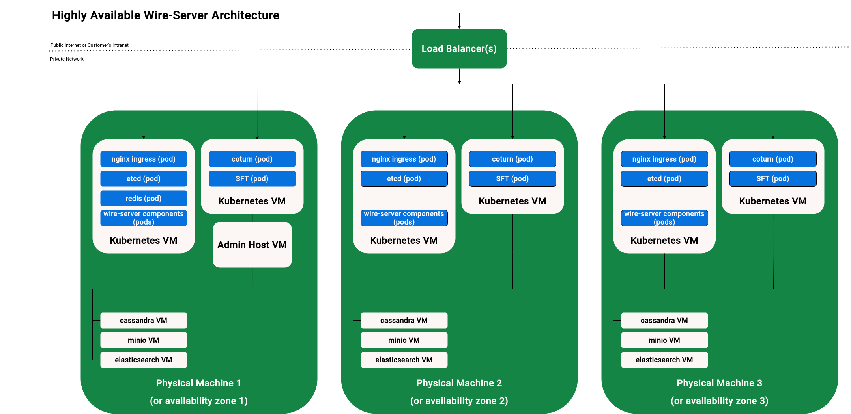Click Kubernetes VM label above Admin Host VM

click(252, 201)
